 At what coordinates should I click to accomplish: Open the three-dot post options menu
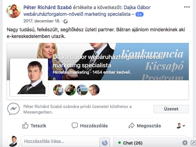187,7
